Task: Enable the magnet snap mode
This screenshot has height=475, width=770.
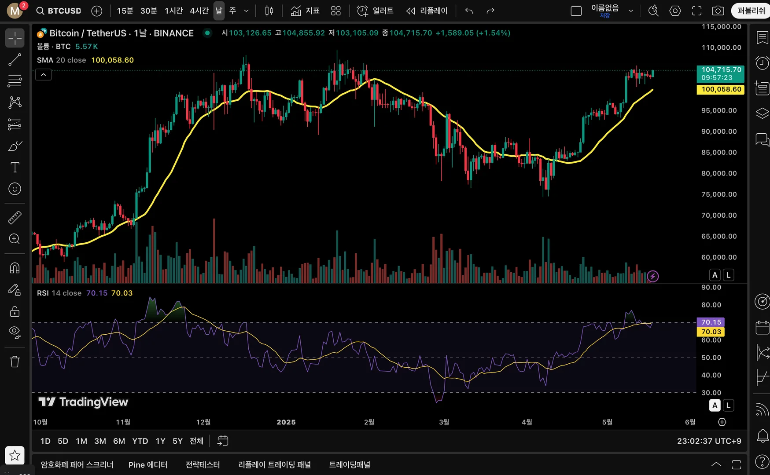Action: pyautogui.click(x=15, y=268)
